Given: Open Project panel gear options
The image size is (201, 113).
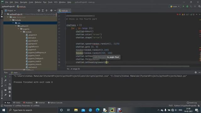Looking at the screenshot, I should 51,10.
